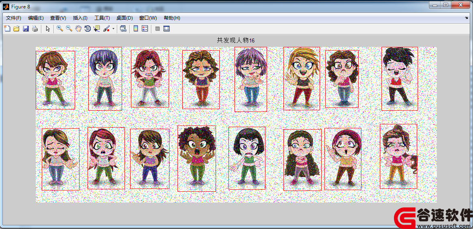The width and height of the screenshot is (473, 229).
Task: Open the 文件(F) menu
Action: click(x=14, y=18)
